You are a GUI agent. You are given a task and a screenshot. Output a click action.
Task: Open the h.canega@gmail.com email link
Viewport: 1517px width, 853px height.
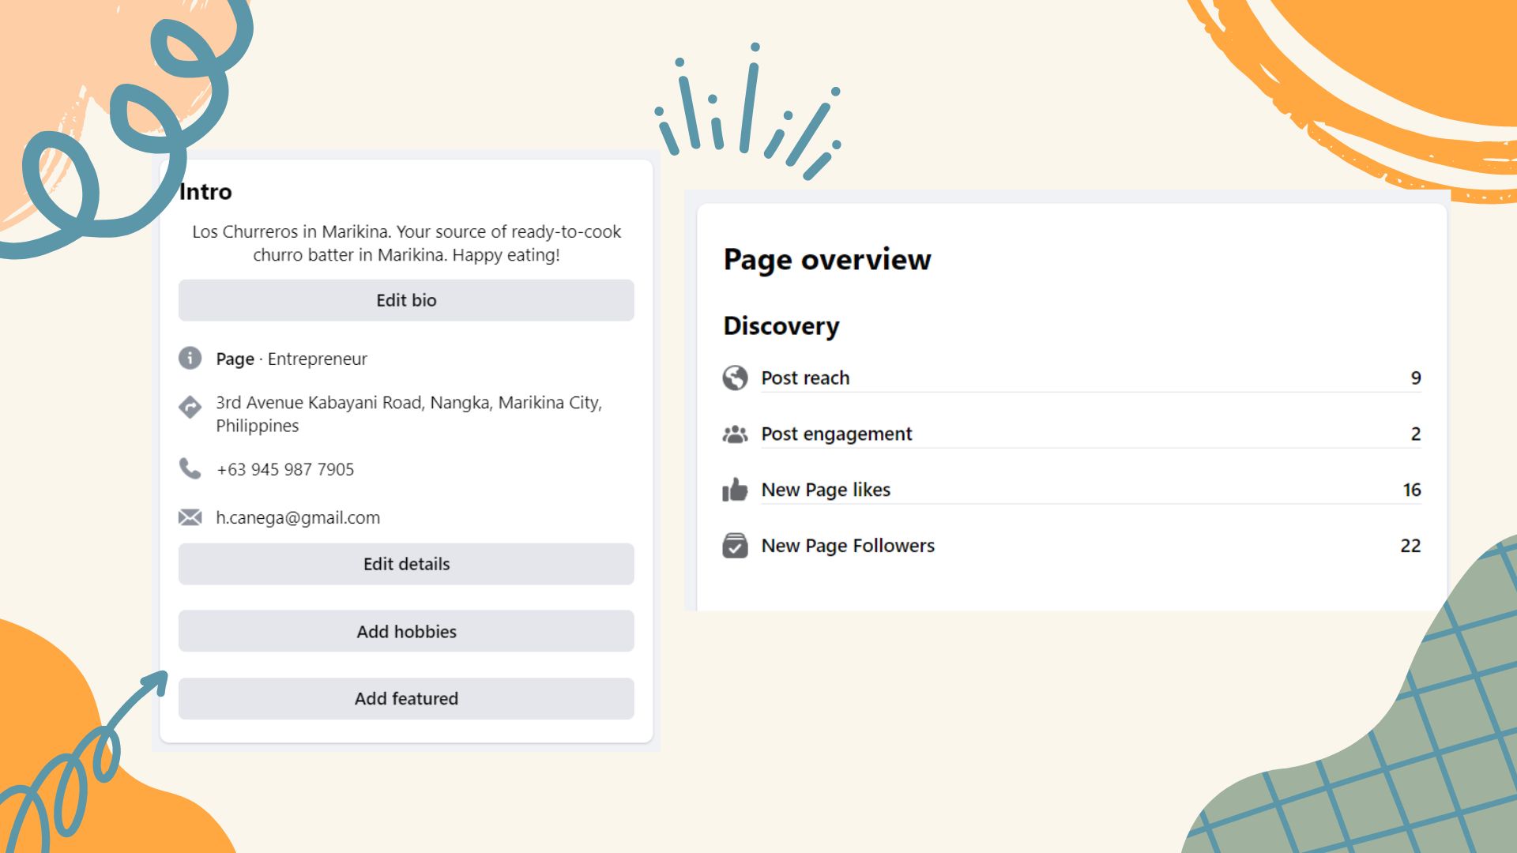coord(298,517)
